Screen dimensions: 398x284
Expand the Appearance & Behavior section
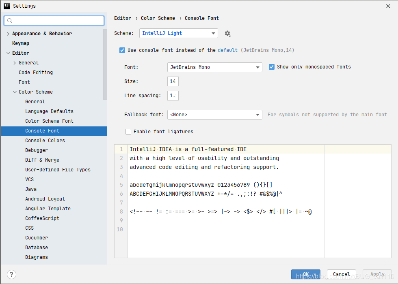click(x=8, y=33)
